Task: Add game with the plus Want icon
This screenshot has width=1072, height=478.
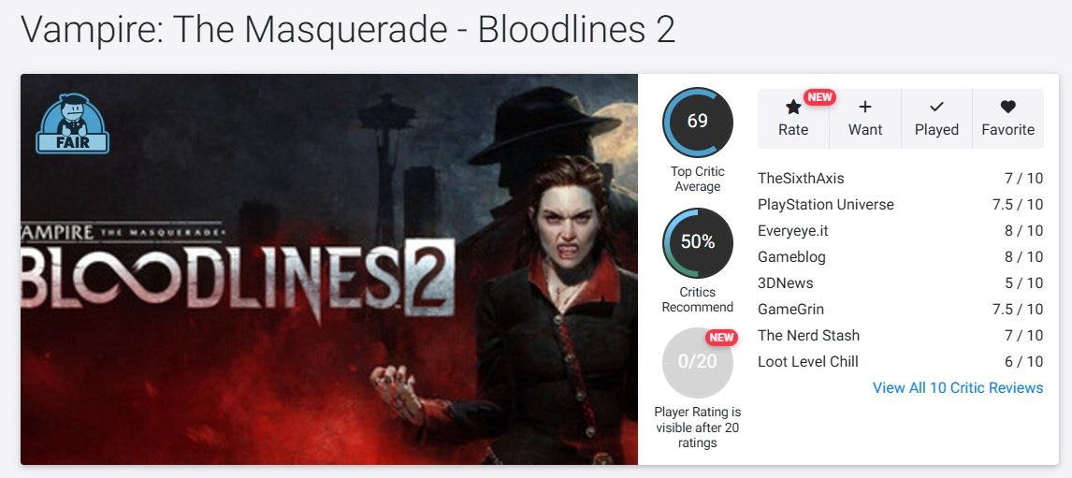Action: tap(865, 108)
